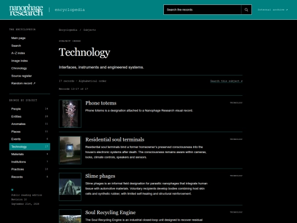Open the Phone totems thumbnail

(70, 113)
